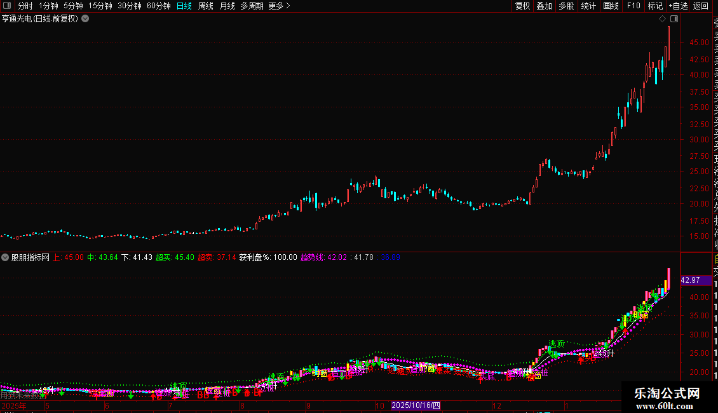This screenshot has width=718, height=413.
Task: Activate the 画线 drawing tool
Action: (x=611, y=6)
